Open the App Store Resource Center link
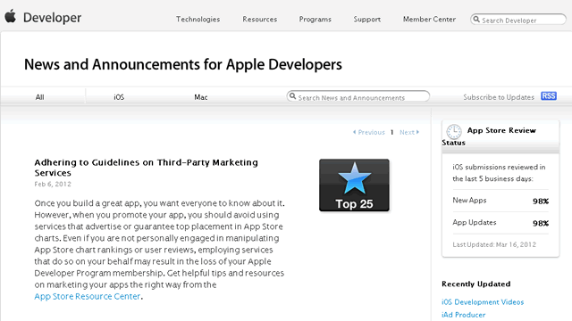Viewport: 572px width, 321px height. point(88,296)
